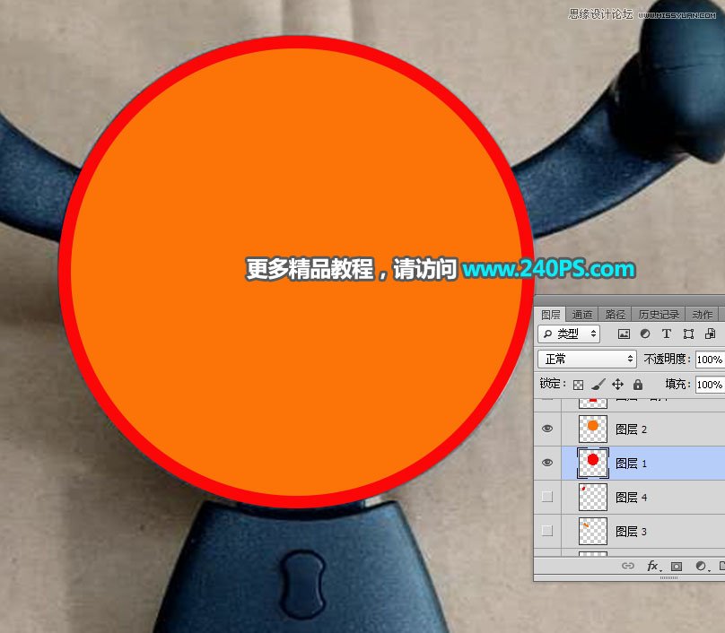Create new fill or adjustment layer icon
Screen dimensions: 725x633
click(x=702, y=566)
